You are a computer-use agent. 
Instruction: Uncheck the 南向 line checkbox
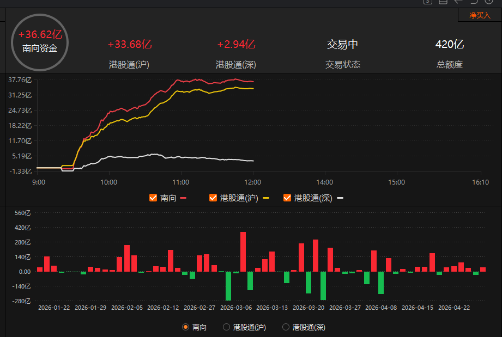[x=153, y=198]
